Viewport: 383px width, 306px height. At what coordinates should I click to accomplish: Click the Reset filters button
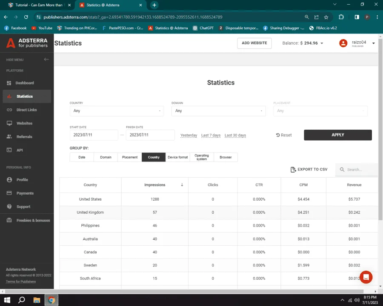(284, 135)
